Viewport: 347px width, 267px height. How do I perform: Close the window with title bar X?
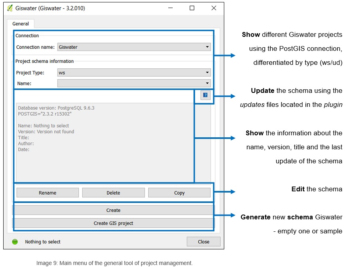point(213,8)
